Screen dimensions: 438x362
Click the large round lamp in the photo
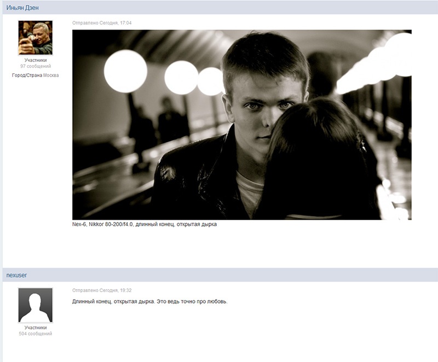point(126,71)
